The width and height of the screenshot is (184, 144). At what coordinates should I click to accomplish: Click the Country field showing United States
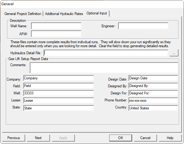(153, 108)
